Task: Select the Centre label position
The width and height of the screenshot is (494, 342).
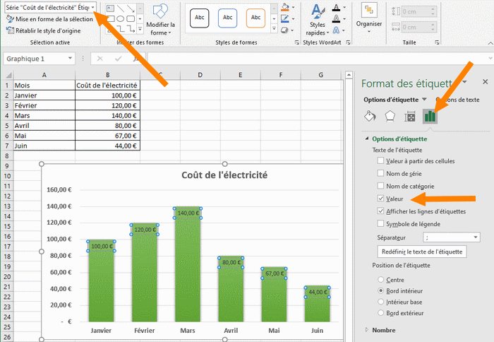Action: point(382,278)
